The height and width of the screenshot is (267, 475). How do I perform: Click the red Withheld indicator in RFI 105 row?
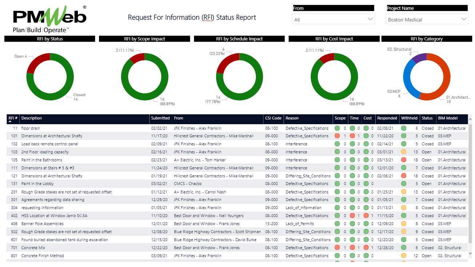tap(404, 160)
